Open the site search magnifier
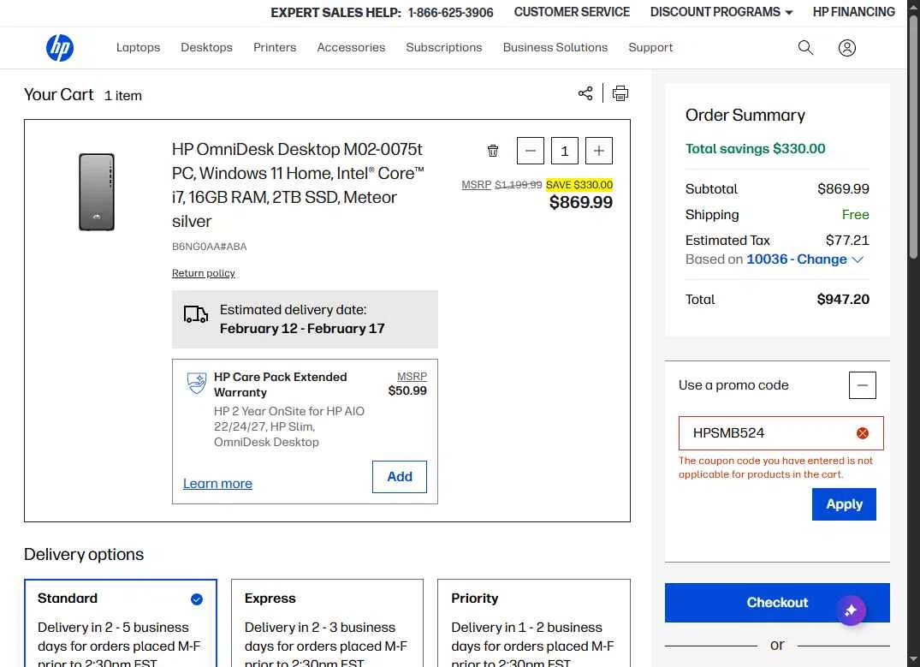 tap(805, 48)
